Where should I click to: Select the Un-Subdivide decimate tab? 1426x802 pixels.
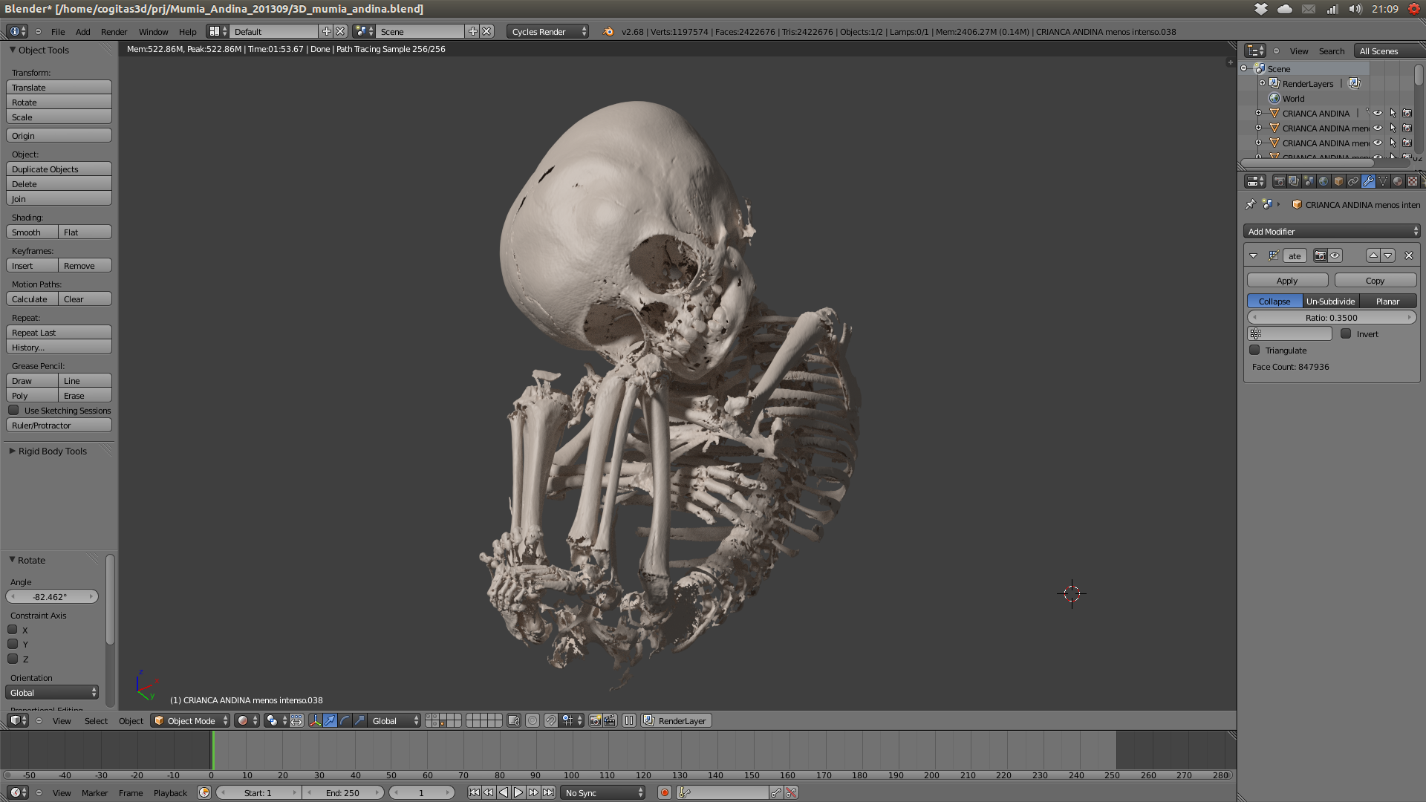(1330, 301)
